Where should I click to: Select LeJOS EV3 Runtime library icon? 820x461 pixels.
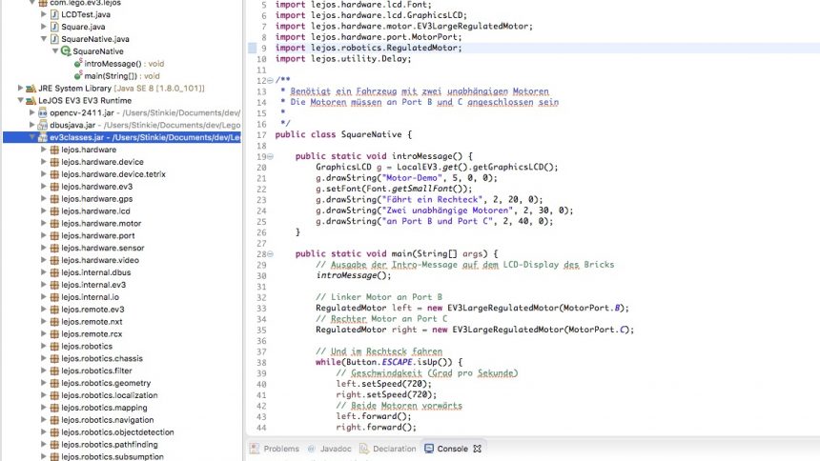(x=31, y=100)
